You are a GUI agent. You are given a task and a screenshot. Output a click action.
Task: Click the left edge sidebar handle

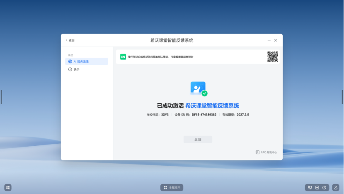(1, 97)
